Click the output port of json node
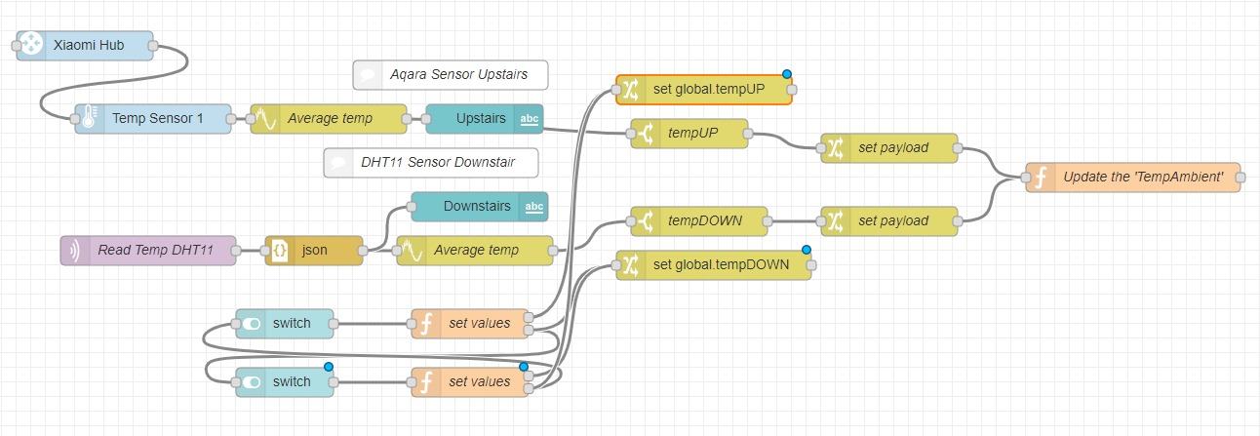Image resolution: width=1260 pixels, height=436 pixels. coord(363,251)
